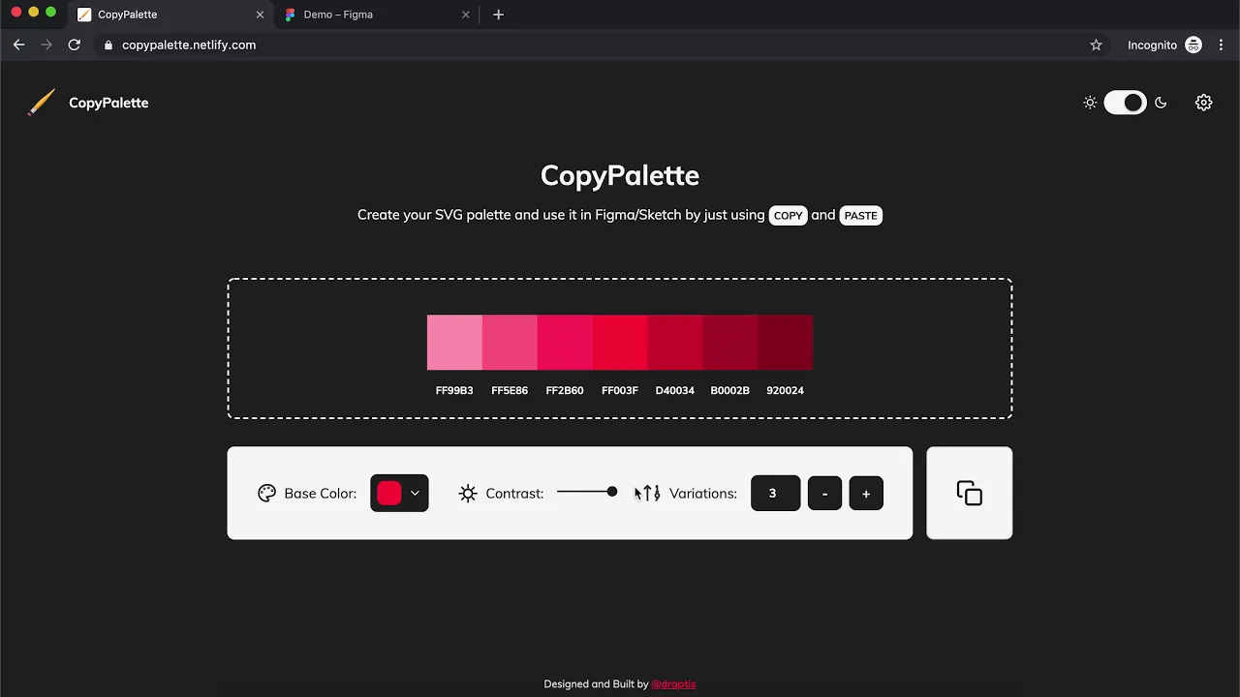Click the FF5E86 hex label
The image size is (1240, 697).
(x=510, y=390)
